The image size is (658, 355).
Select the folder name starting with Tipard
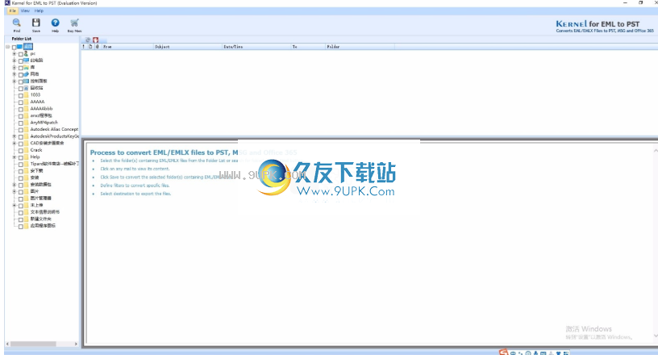(55, 164)
